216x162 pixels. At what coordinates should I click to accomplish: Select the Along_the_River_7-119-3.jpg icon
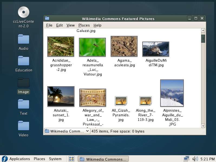(146, 101)
